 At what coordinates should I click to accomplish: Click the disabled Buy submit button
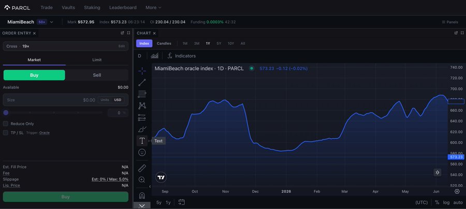[66, 197]
